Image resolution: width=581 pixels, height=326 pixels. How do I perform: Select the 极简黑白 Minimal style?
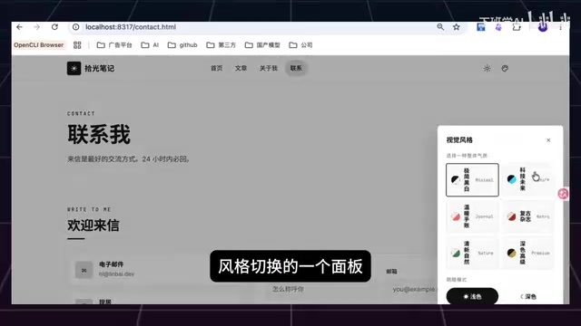472,179
